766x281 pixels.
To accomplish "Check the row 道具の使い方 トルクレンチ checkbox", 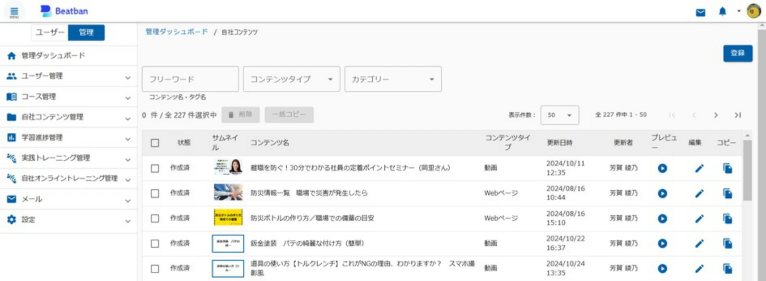I will pyautogui.click(x=155, y=268).
